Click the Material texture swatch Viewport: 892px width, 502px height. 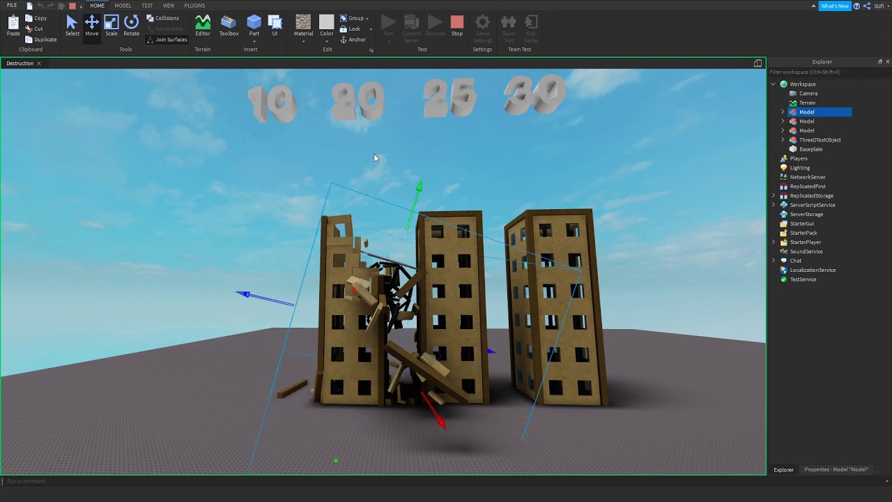(x=303, y=22)
